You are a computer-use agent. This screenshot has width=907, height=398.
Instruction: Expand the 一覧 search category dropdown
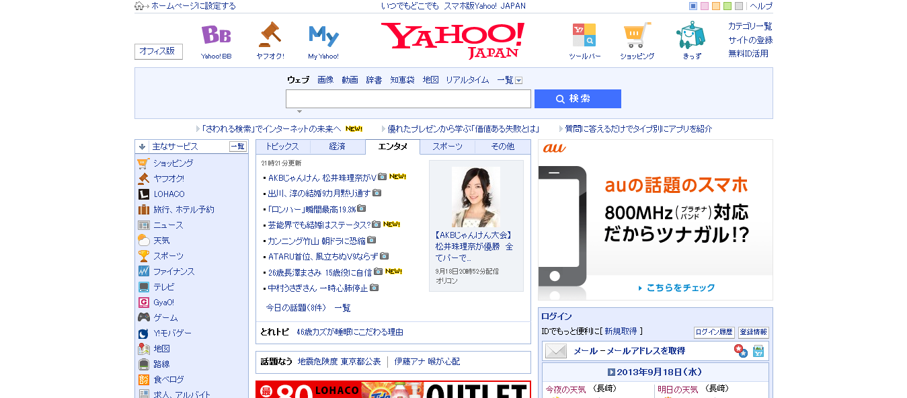tap(518, 81)
